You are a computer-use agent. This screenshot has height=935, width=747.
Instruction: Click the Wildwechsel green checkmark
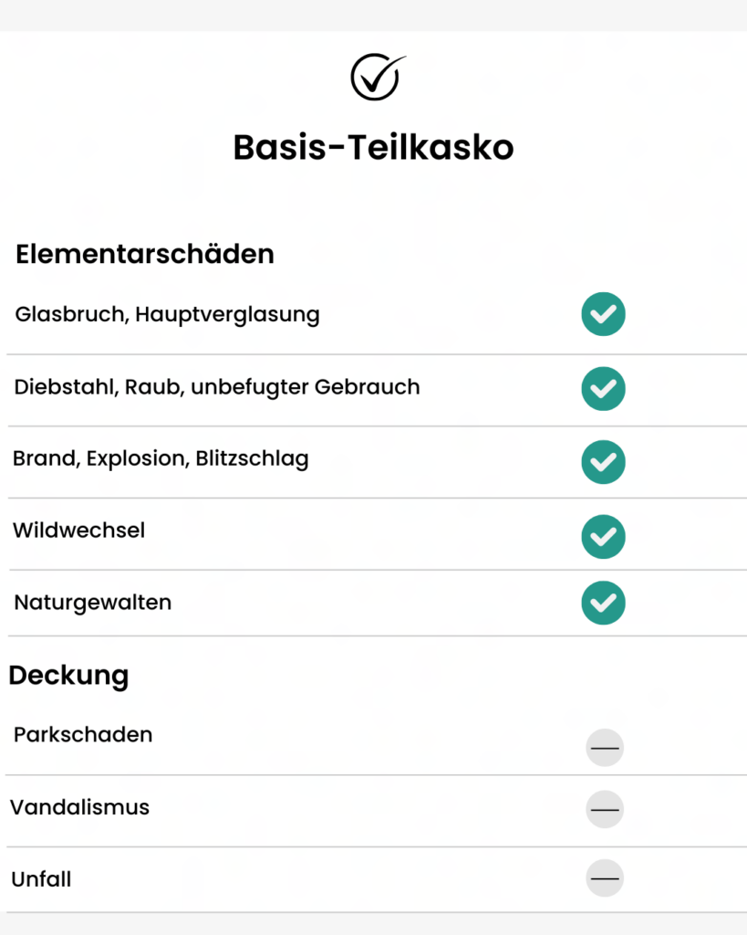pyautogui.click(x=603, y=537)
